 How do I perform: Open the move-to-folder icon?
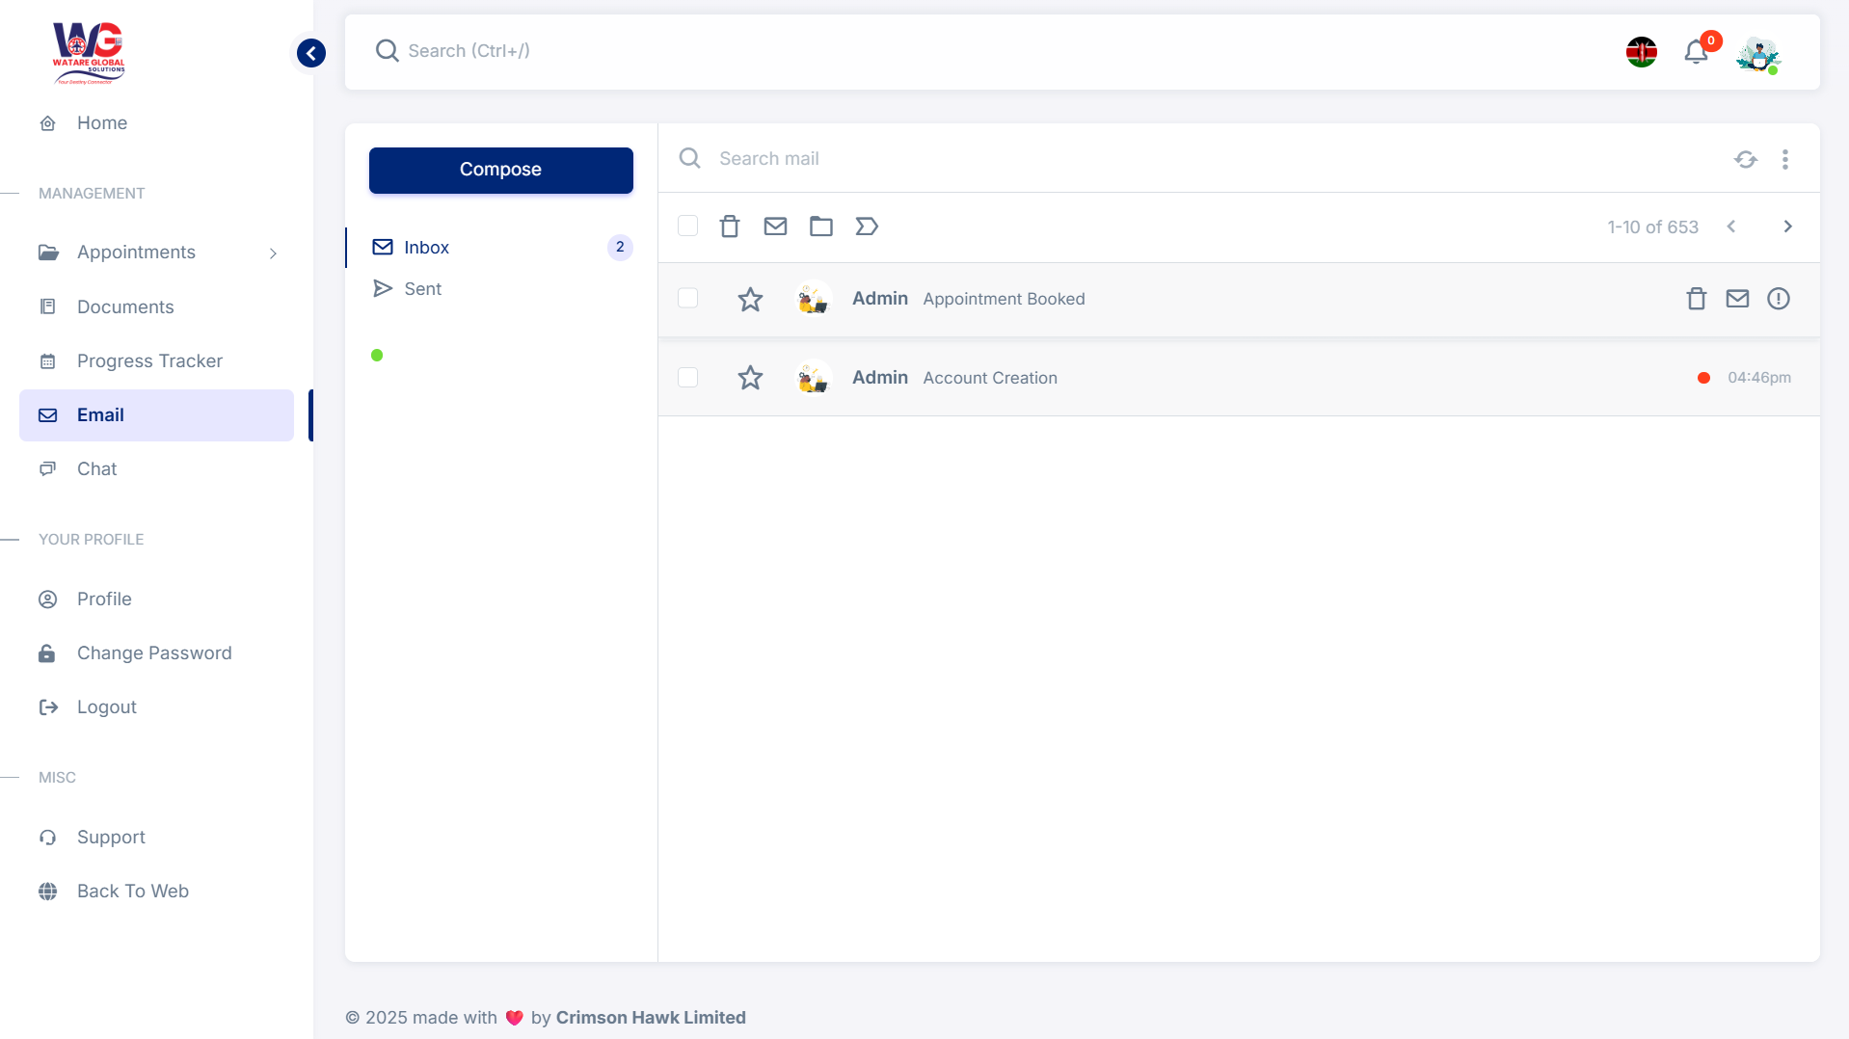pyautogui.click(x=821, y=226)
